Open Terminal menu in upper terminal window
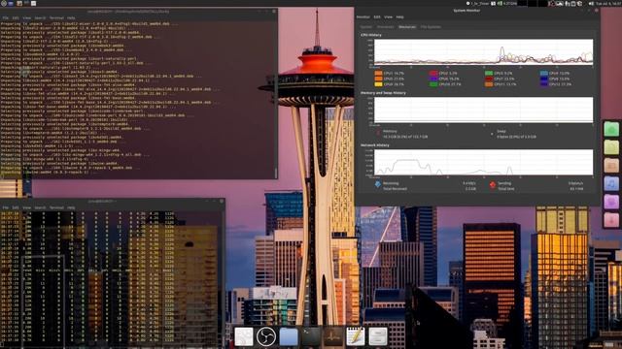Screen dimensions: 622x349 point(56,17)
